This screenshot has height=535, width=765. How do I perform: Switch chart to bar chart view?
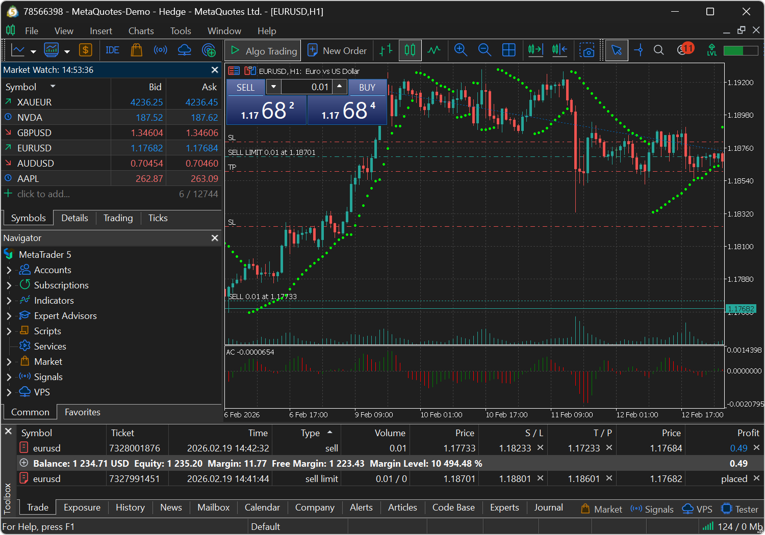(386, 50)
